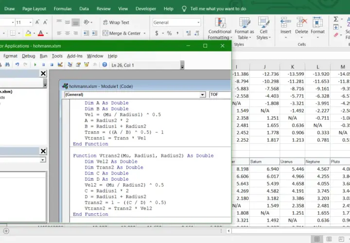Open the Insert cells dropdown

[286, 37]
